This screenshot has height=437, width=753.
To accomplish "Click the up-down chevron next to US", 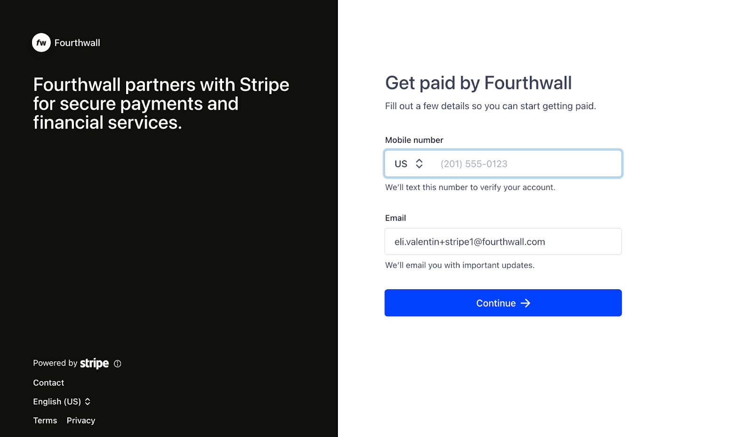I will [419, 164].
